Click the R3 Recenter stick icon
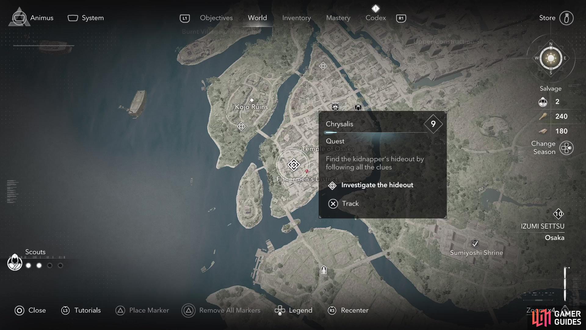The width and height of the screenshot is (586, 330). [332, 310]
